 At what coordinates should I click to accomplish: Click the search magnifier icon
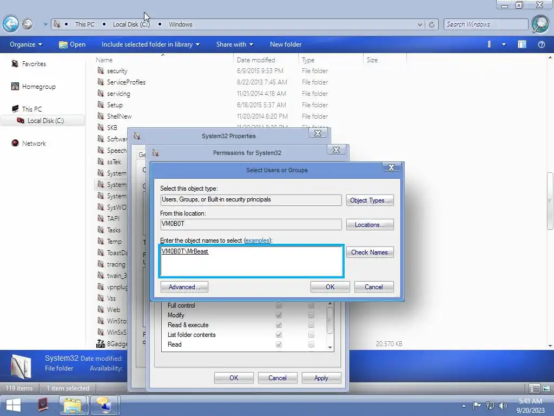540,24
